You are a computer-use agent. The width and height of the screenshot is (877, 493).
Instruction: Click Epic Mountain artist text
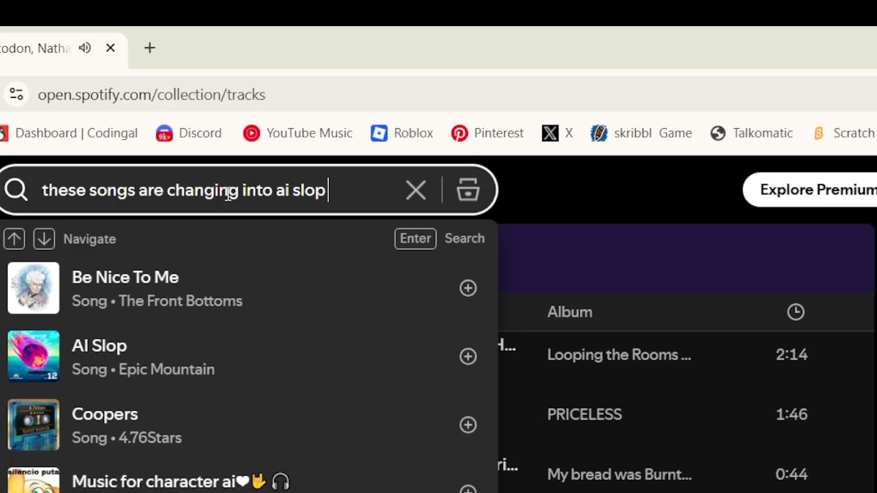point(166,369)
